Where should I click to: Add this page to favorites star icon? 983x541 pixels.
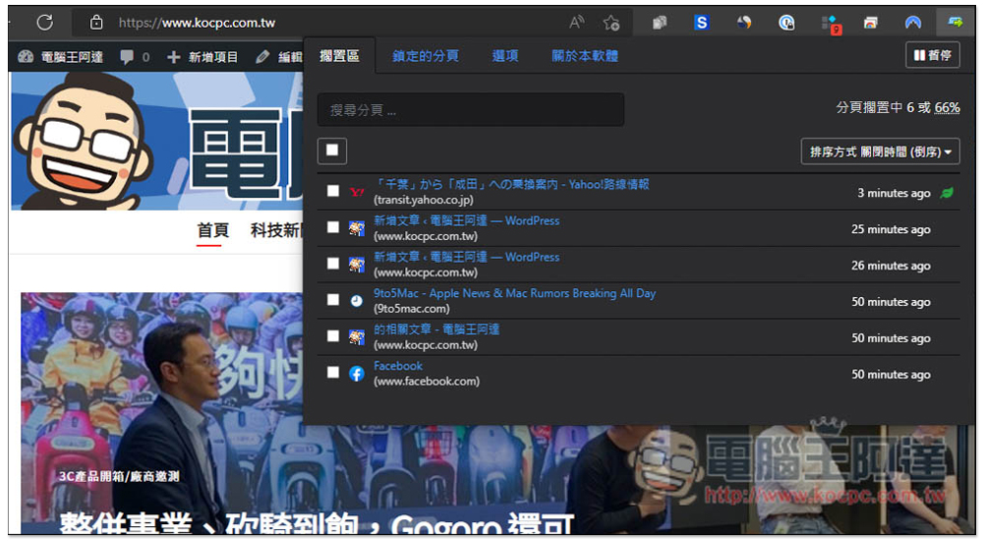pos(611,22)
